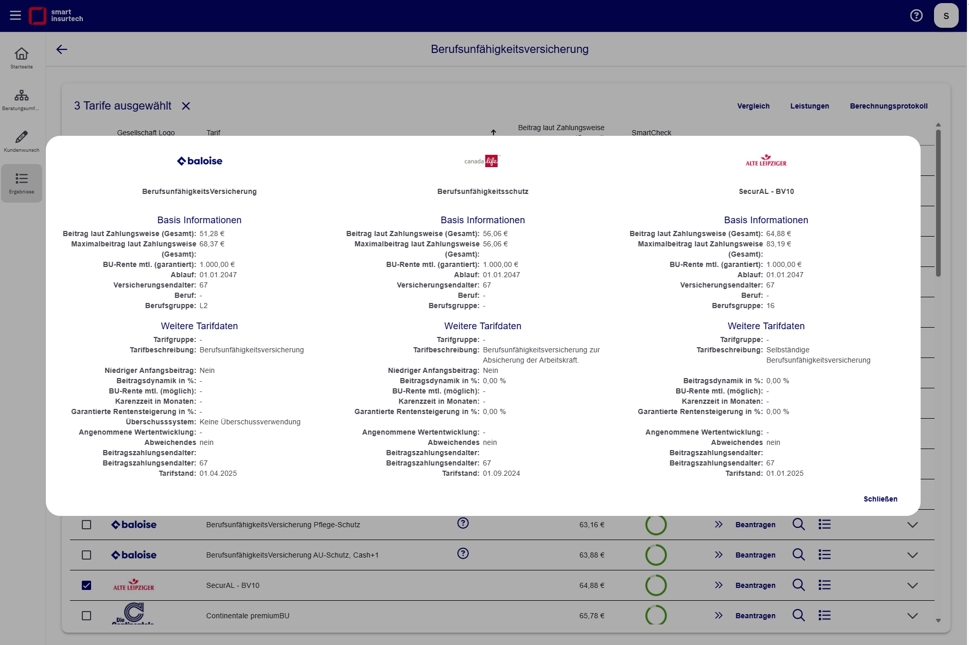Click the smart insurtech logo

point(56,15)
